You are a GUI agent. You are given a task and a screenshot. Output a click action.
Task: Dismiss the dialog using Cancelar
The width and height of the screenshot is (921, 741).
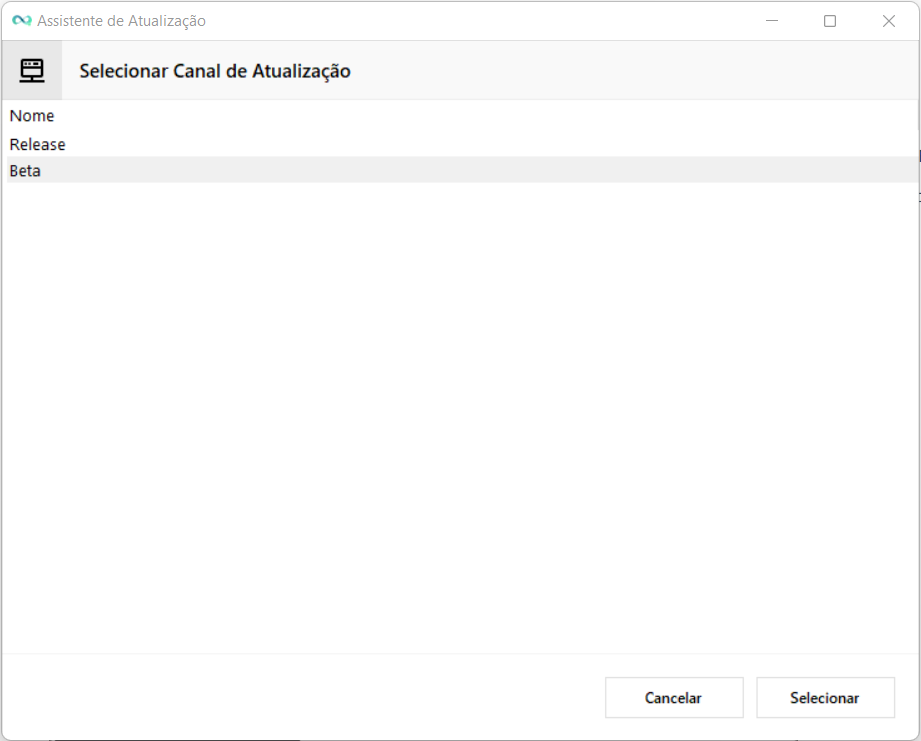pyautogui.click(x=674, y=698)
